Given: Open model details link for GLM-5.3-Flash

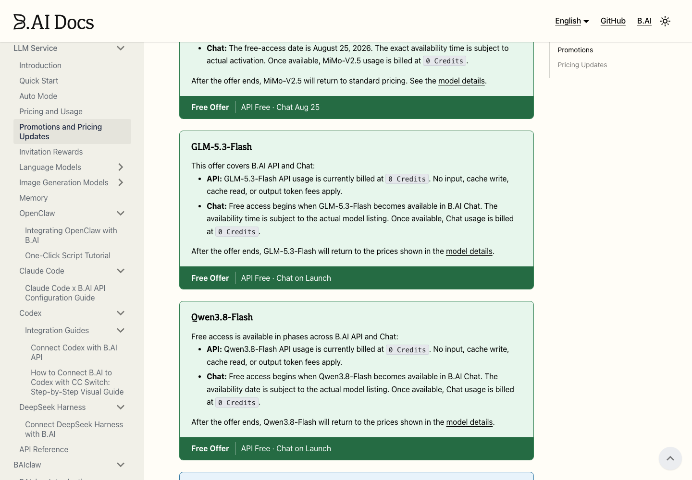Looking at the screenshot, I should [x=469, y=251].
